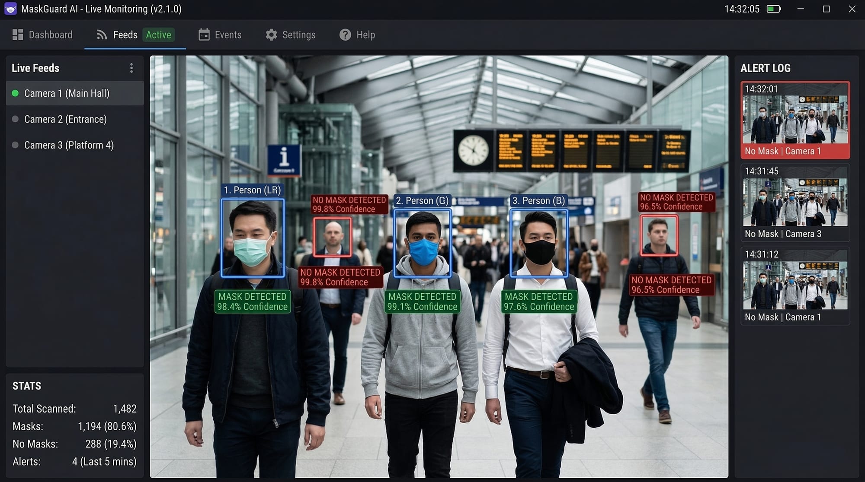Open the Events tab
The width and height of the screenshot is (865, 482).
point(228,35)
